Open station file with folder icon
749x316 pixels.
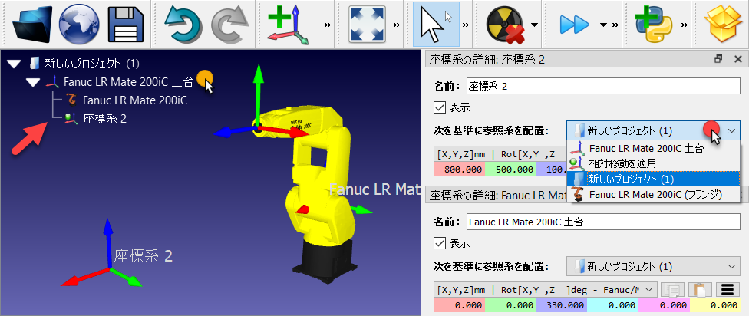[32, 24]
